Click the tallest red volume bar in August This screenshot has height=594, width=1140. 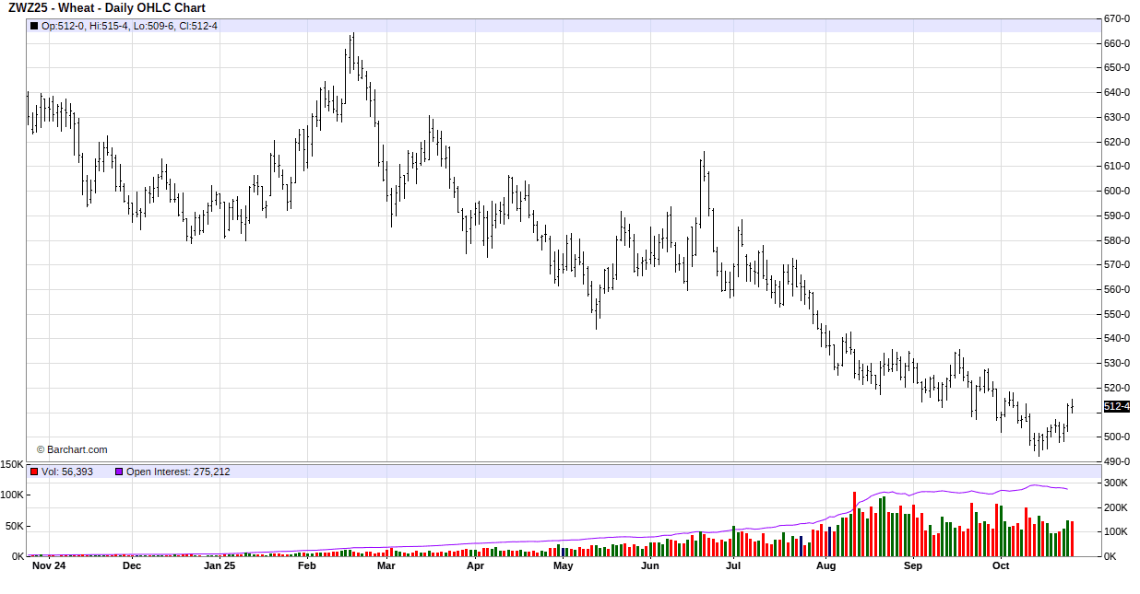click(x=855, y=523)
